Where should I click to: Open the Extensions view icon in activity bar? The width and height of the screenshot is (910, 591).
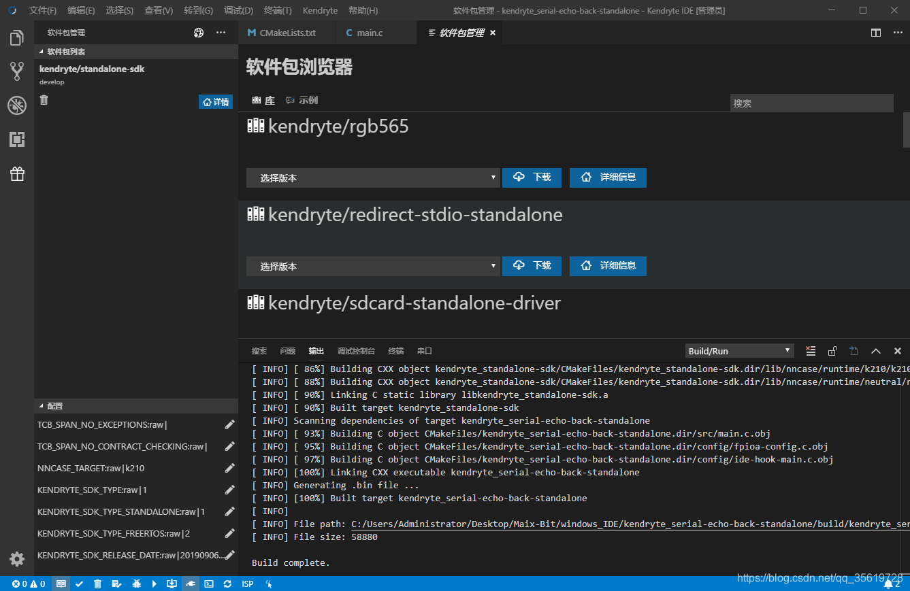point(17,139)
